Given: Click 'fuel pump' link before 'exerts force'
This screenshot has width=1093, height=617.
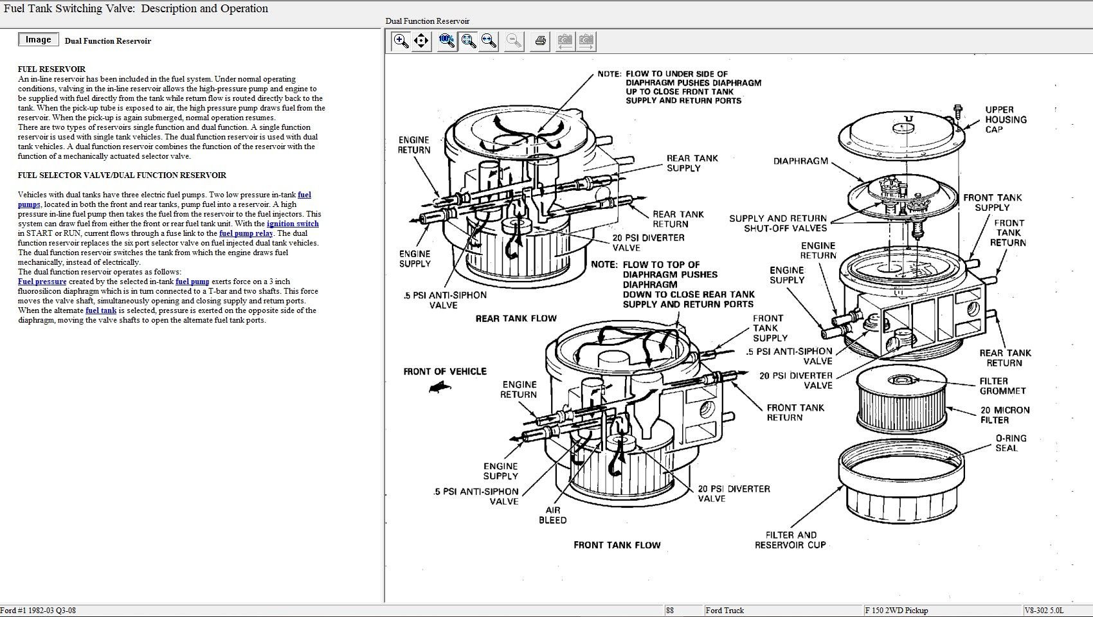Looking at the screenshot, I should 192,282.
